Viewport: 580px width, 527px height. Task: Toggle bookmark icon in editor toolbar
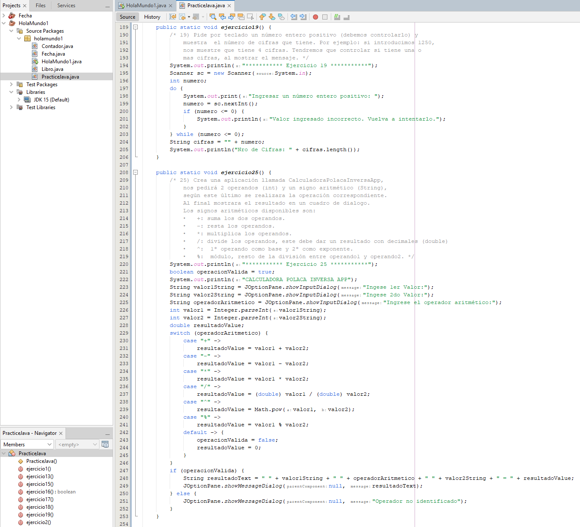click(281, 17)
